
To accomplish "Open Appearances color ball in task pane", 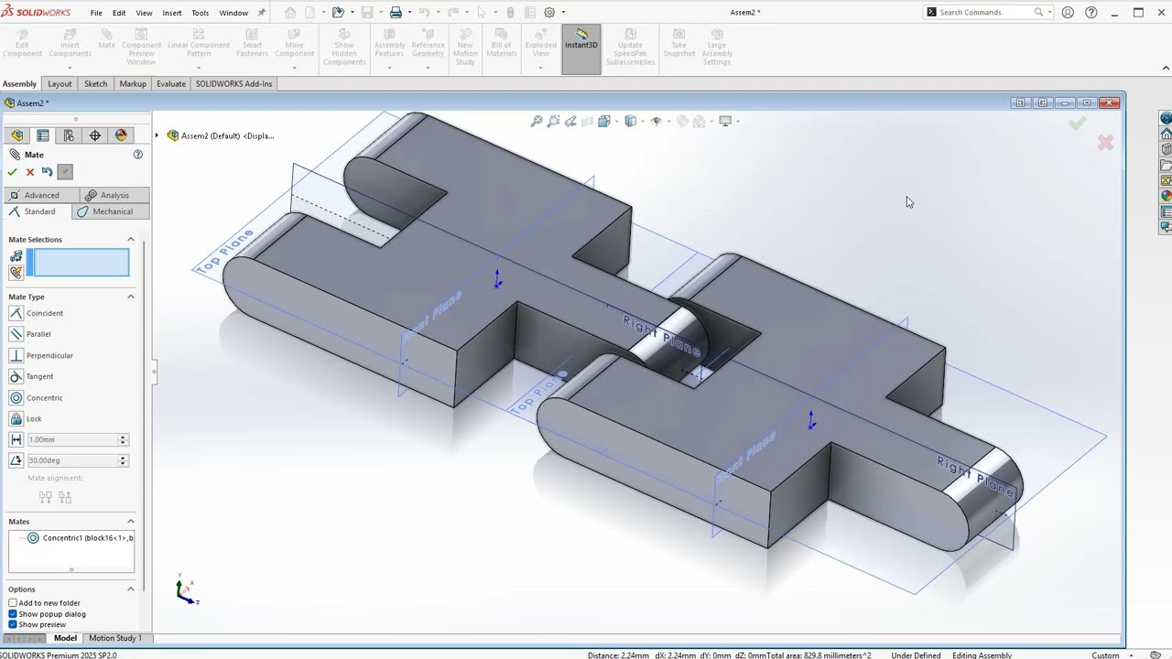I will click(1166, 196).
